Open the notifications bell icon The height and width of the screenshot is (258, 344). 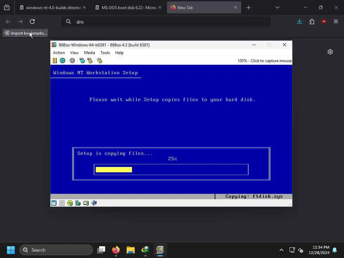(x=335, y=250)
